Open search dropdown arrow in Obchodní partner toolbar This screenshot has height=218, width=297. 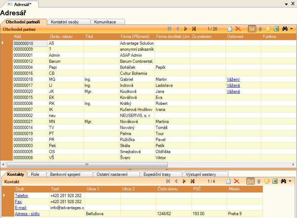pyautogui.click(x=291, y=29)
